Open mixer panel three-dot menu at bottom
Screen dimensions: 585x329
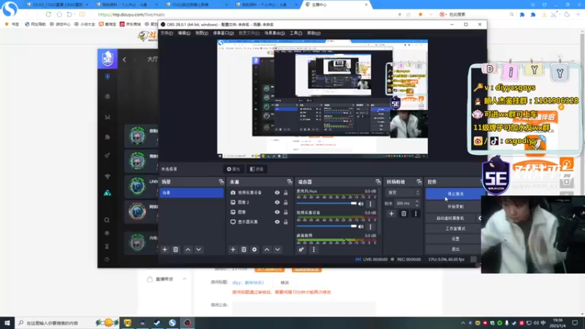314,249
